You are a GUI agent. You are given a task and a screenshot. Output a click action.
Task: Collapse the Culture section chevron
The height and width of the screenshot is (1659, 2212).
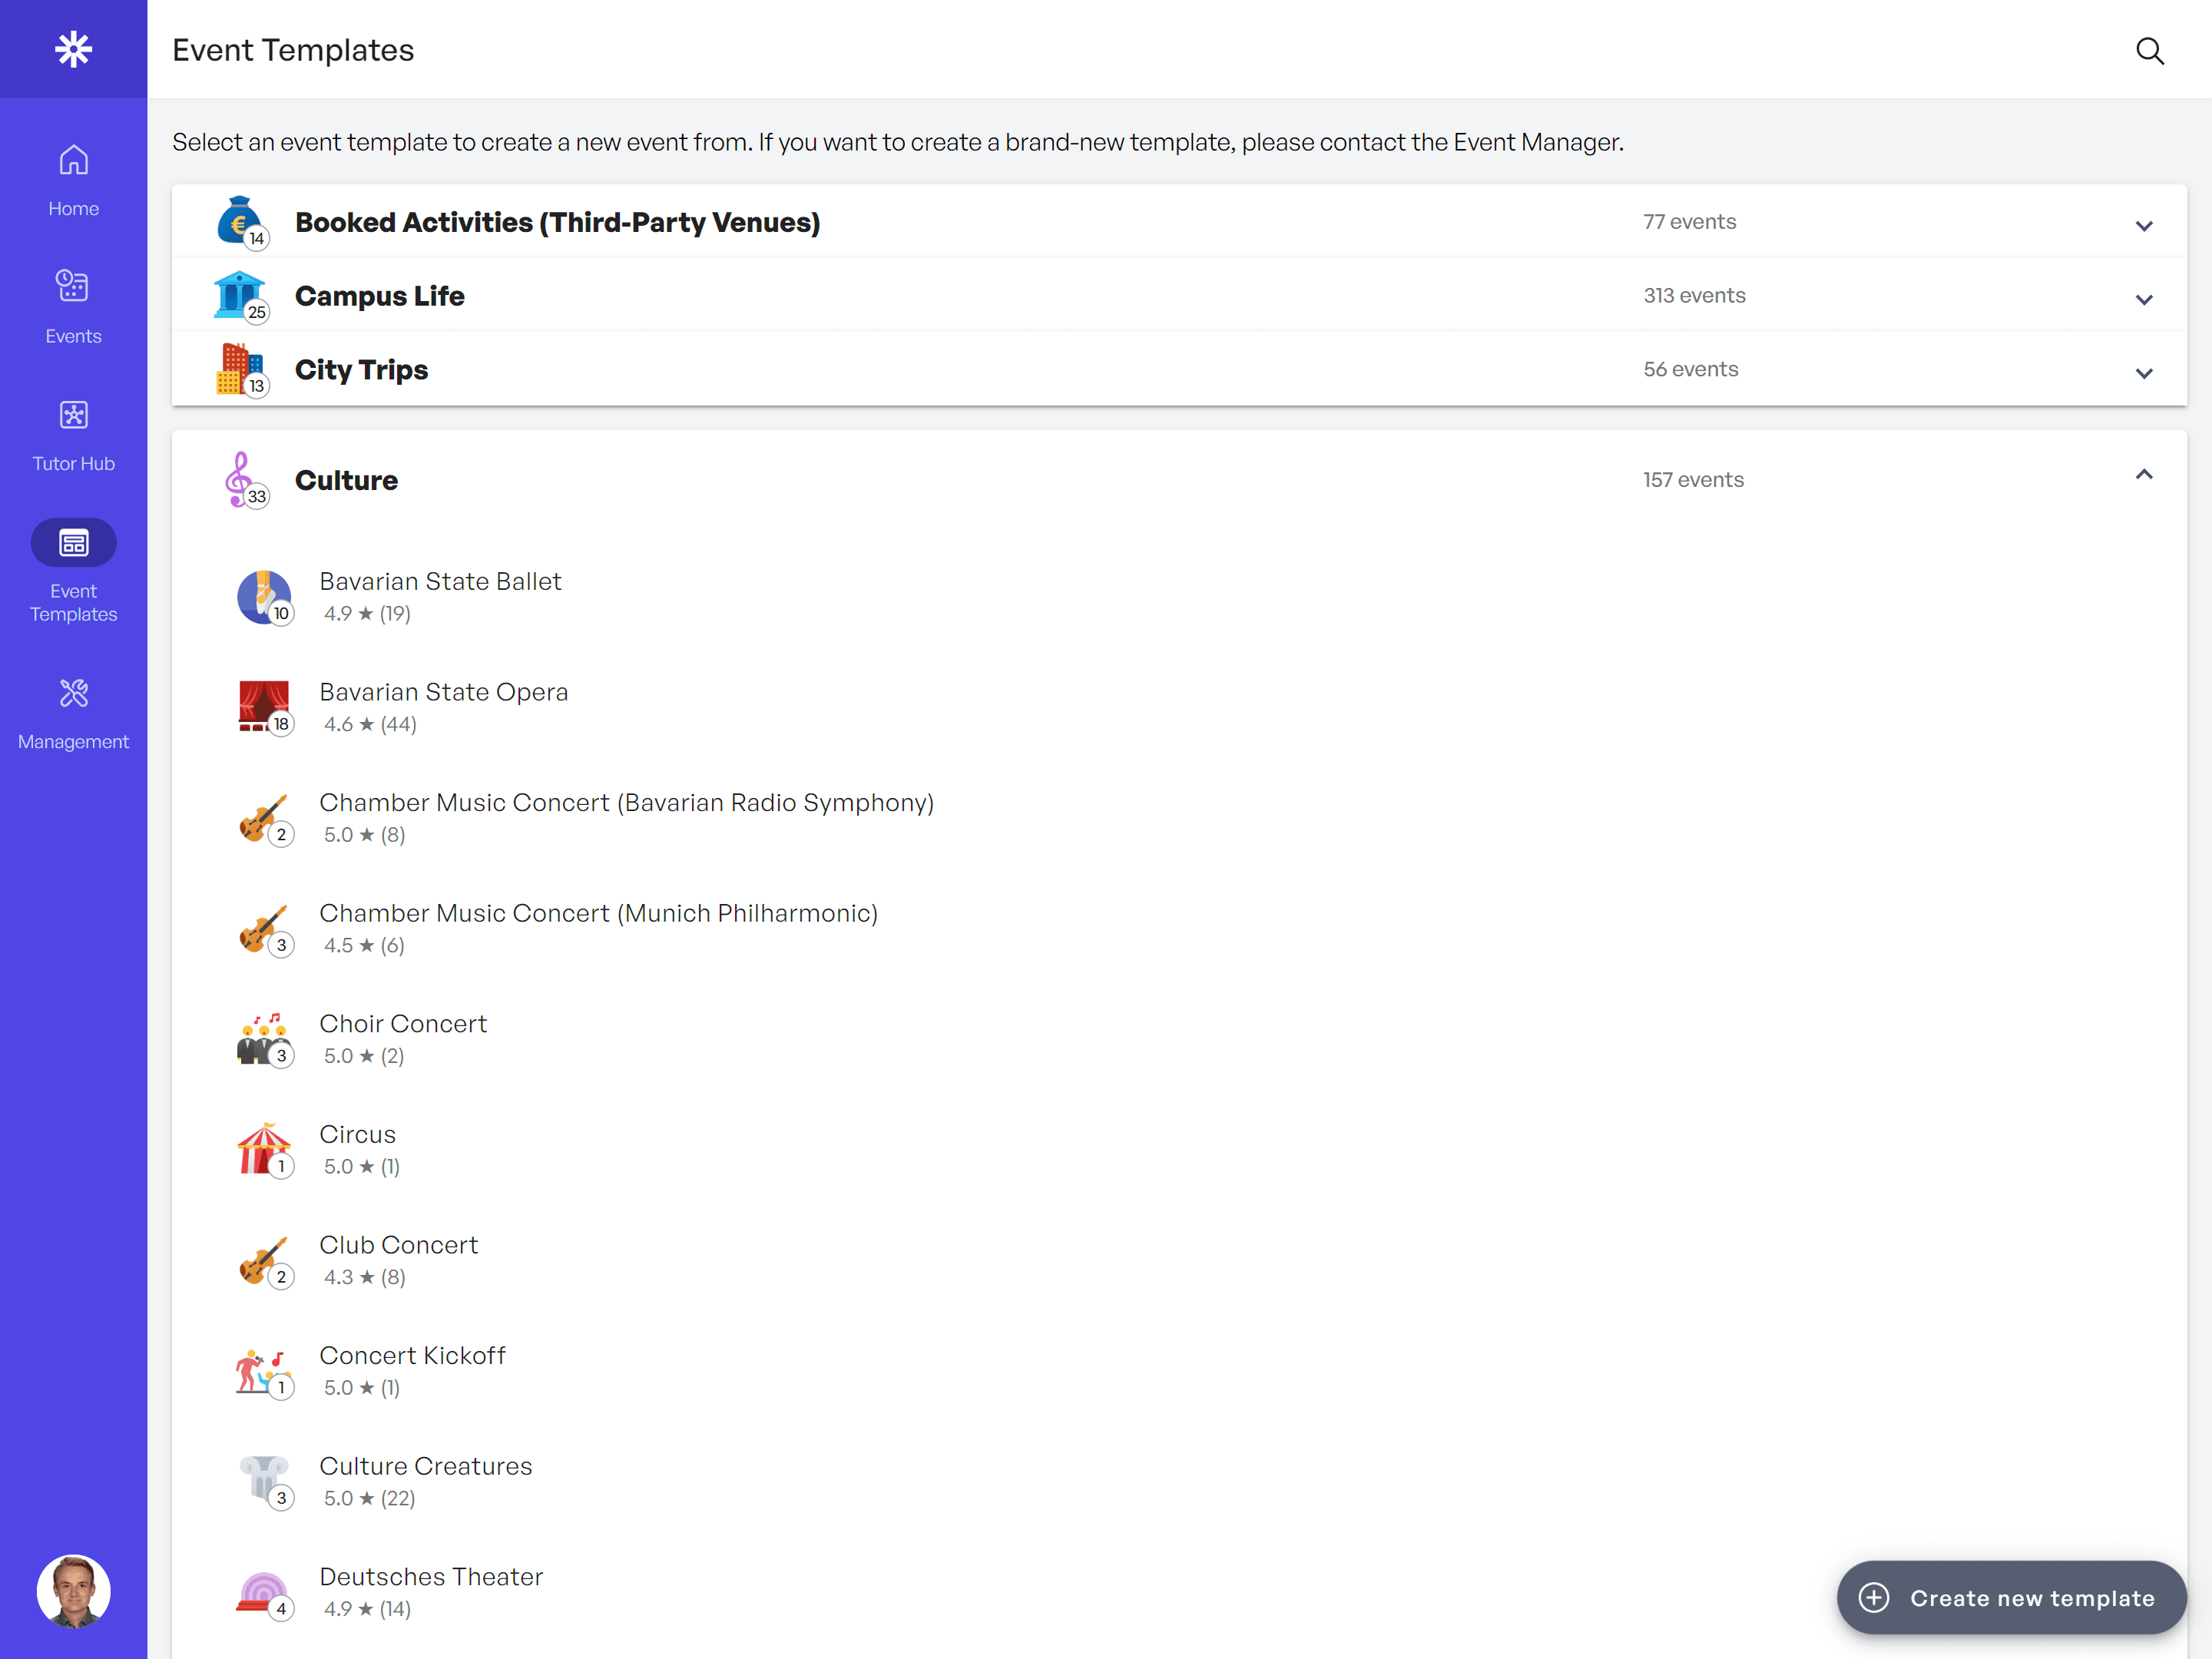(2143, 476)
